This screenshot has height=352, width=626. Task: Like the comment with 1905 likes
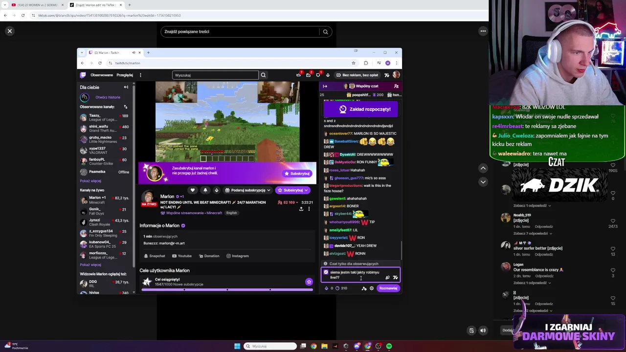point(613,165)
